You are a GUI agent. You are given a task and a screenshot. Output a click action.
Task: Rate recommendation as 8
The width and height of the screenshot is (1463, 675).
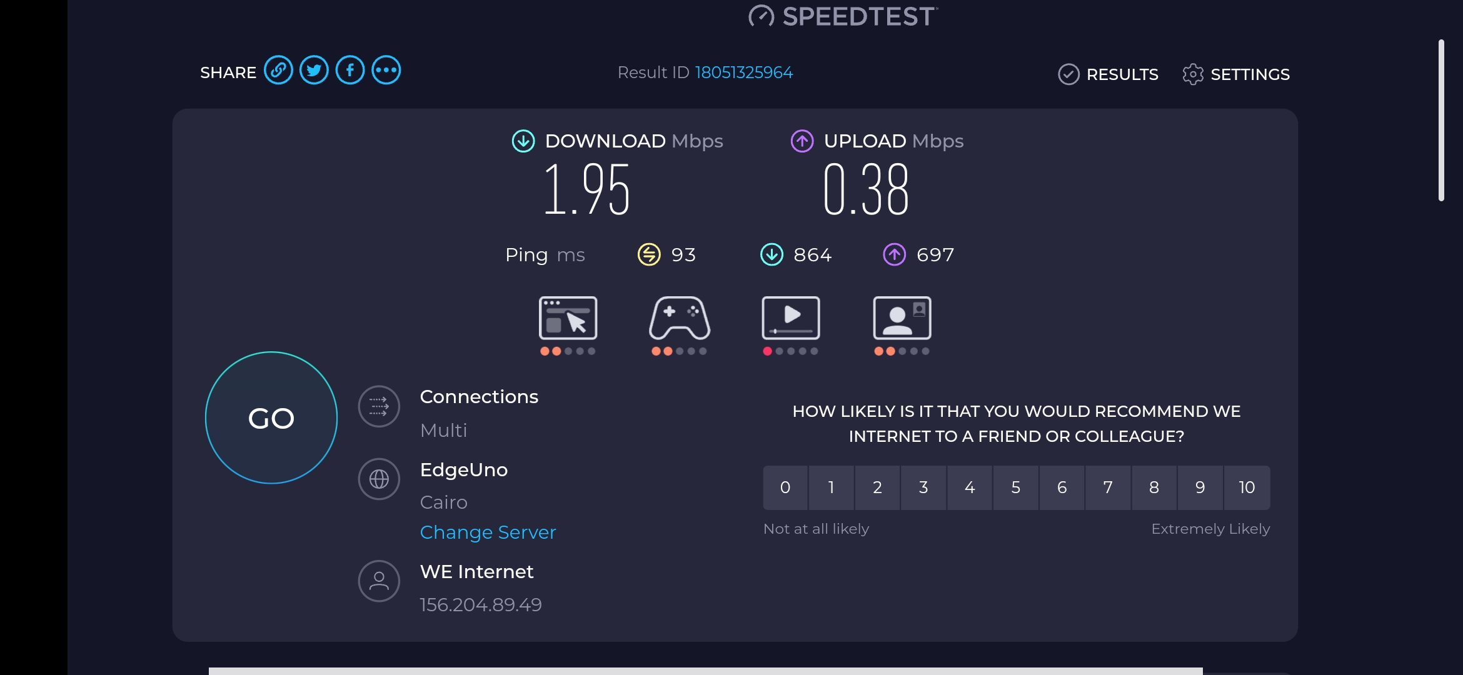click(1154, 487)
